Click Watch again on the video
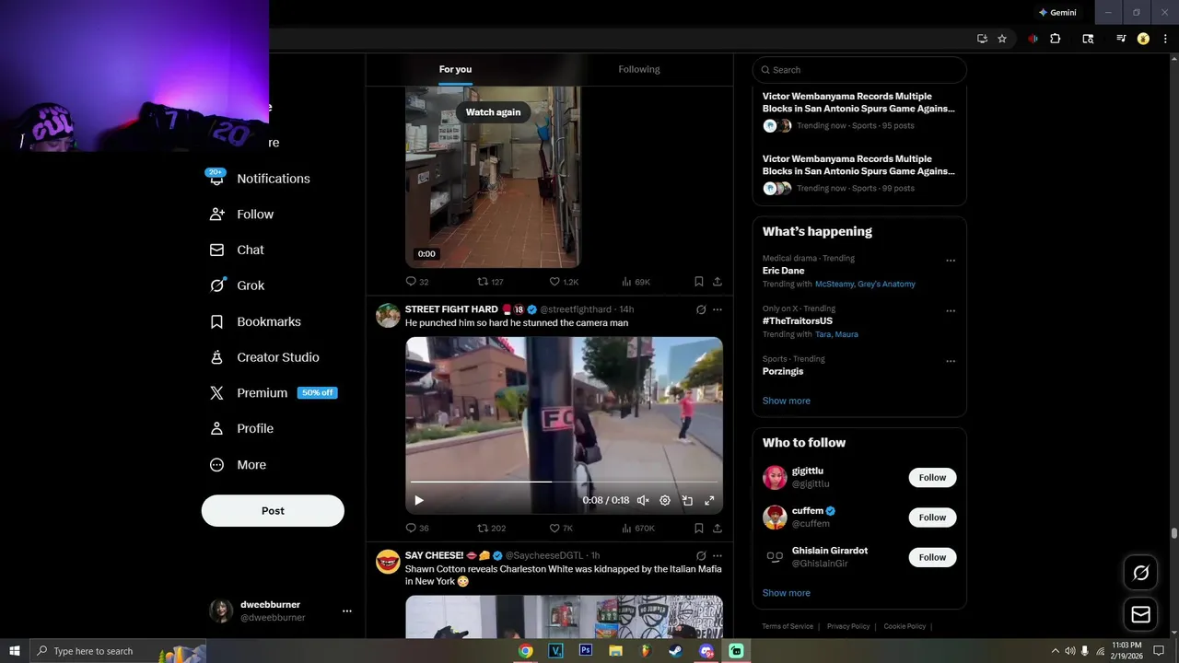Screen dimensions: 1179x663 tap(493, 112)
